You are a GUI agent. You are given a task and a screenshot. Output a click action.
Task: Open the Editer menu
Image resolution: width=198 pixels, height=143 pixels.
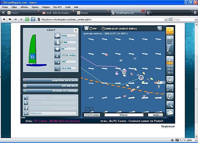(x=14, y=7)
